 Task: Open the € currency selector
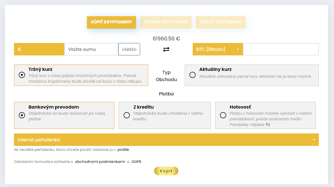tap(39, 49)
